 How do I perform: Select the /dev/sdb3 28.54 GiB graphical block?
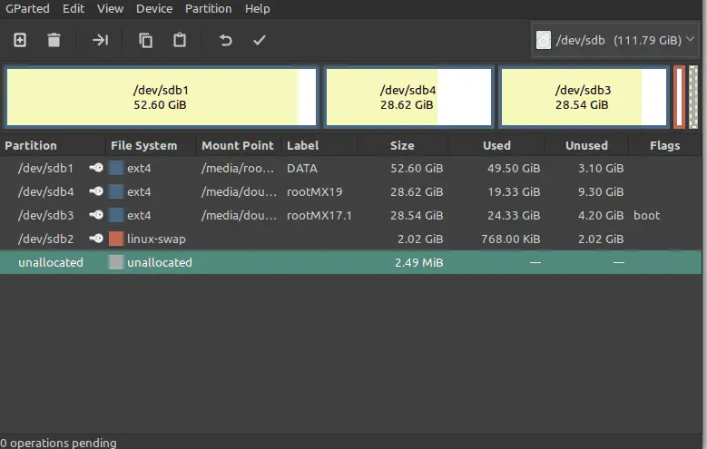(584, 97)
